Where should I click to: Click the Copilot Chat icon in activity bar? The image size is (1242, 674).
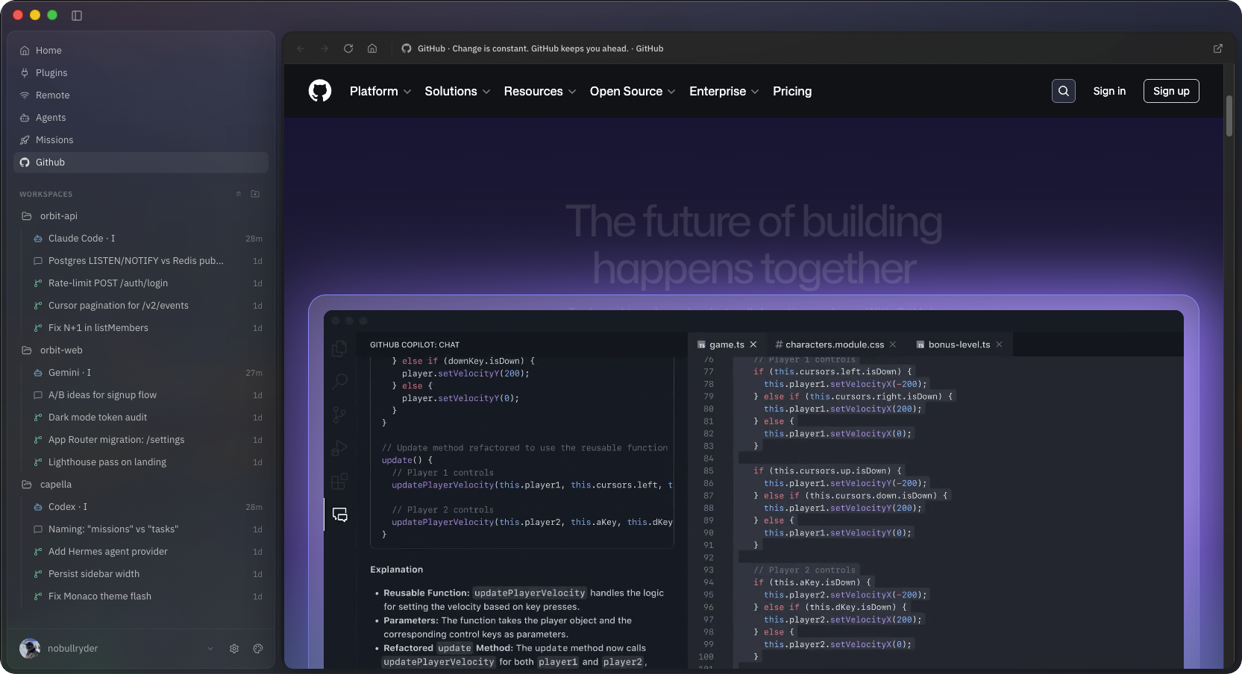tap(340, 514)
